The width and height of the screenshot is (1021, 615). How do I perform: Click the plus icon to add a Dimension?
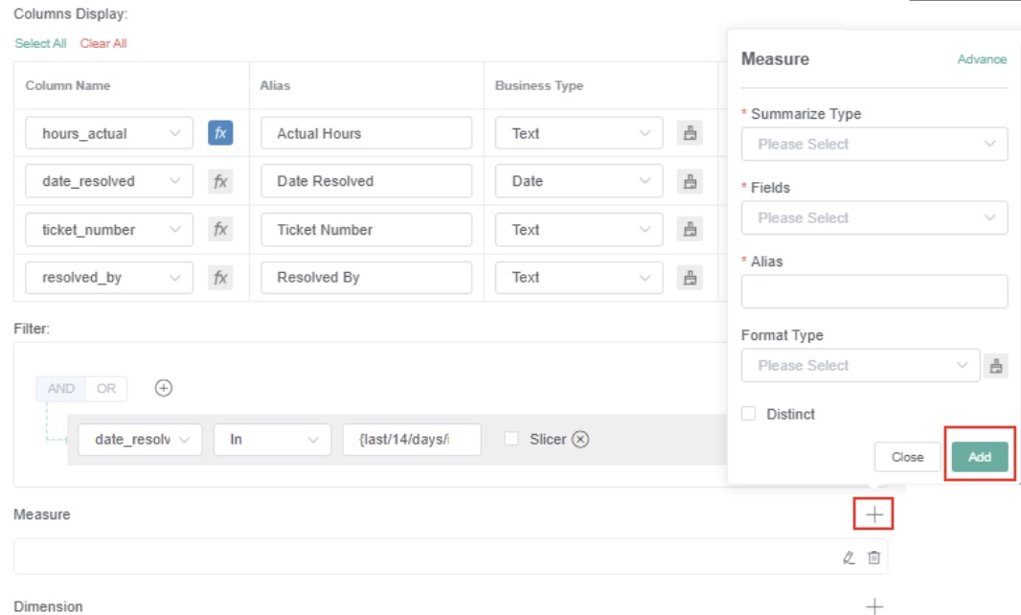point(874,606)
